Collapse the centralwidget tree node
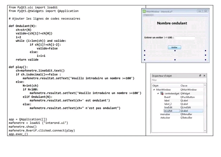 point(158,93)
